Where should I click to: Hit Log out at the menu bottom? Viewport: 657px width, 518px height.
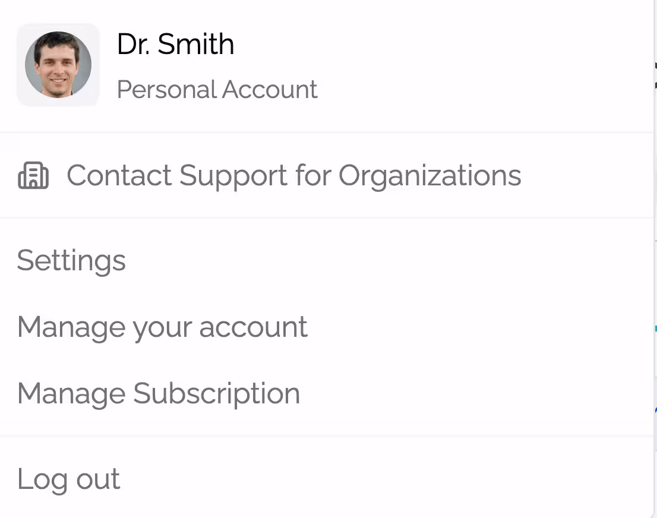pyautogui.click(x=68, y=479)
